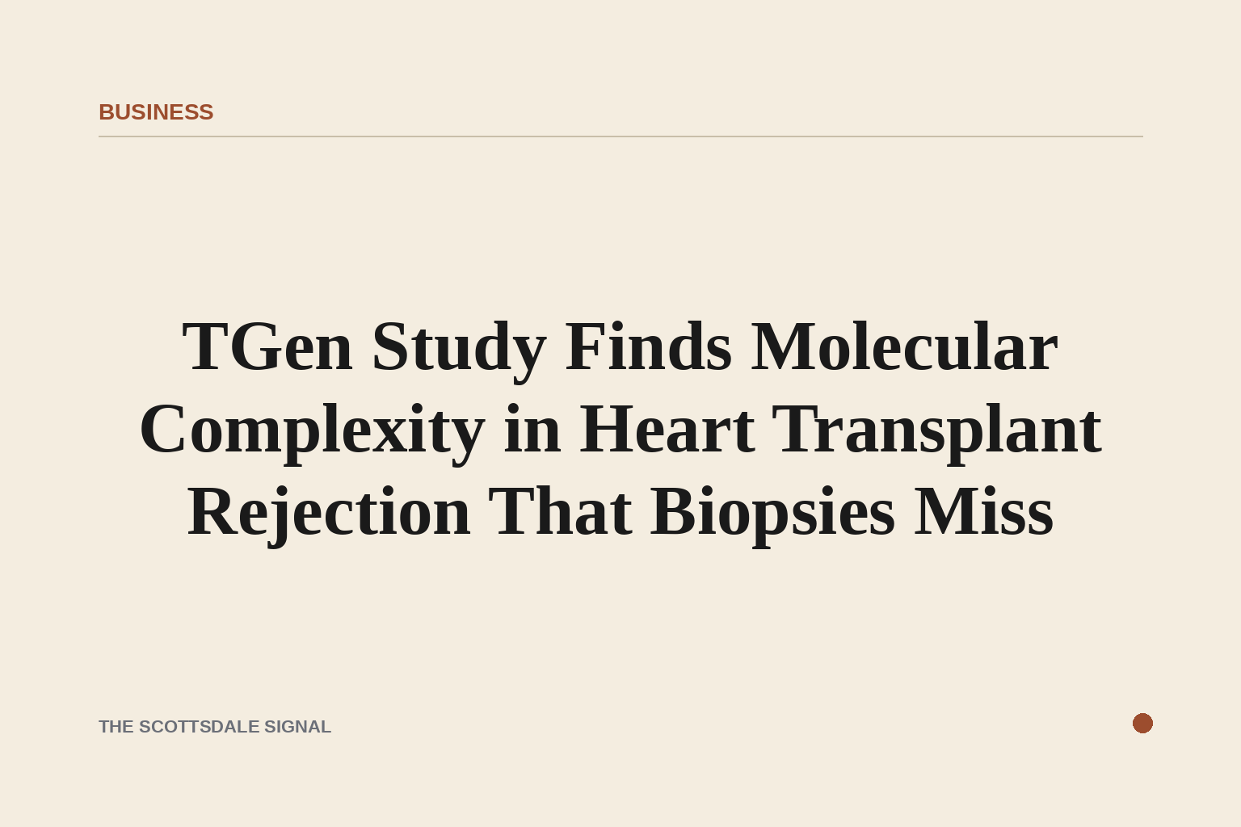Select The Scottsdale Signal publication name
The image size is (1241, 827).
(x=215, y=727)
